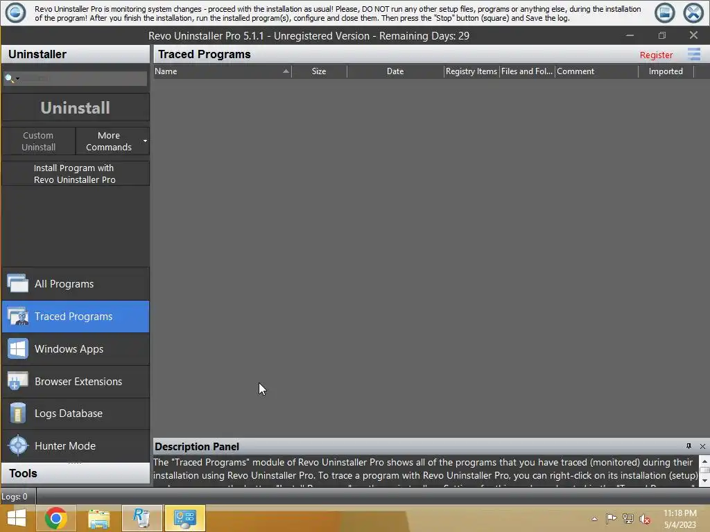Click the Custom Uninstall button
The width and height of the screenshot is (710, 532).
click(39, 141)
